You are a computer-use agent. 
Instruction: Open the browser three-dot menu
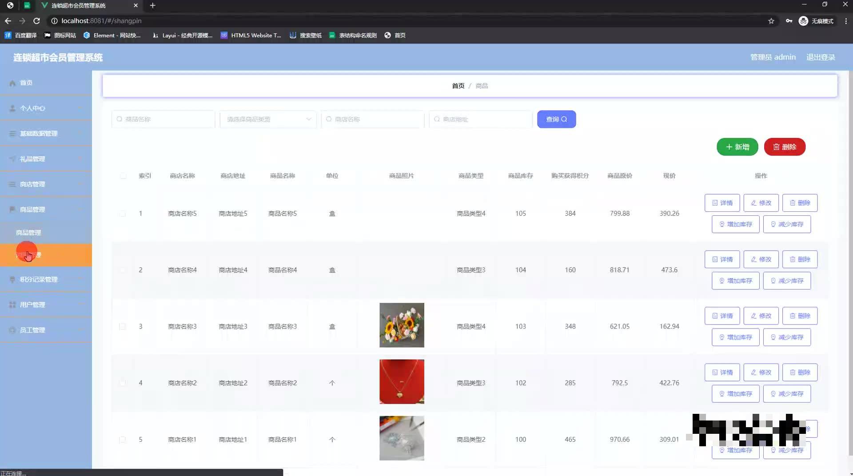tap(846, 21)
